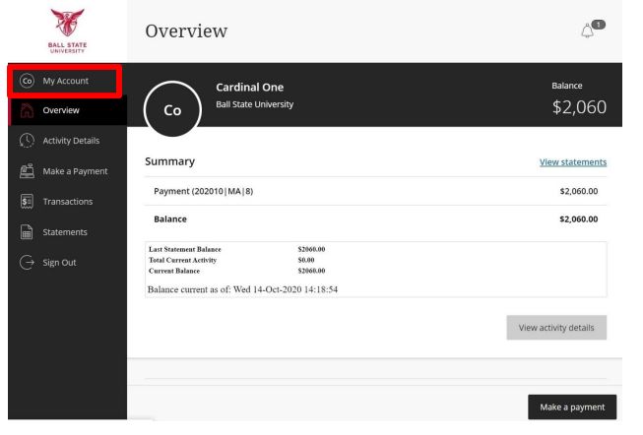Open the notification bell
643x435 pixels.
tap(587, 31)
